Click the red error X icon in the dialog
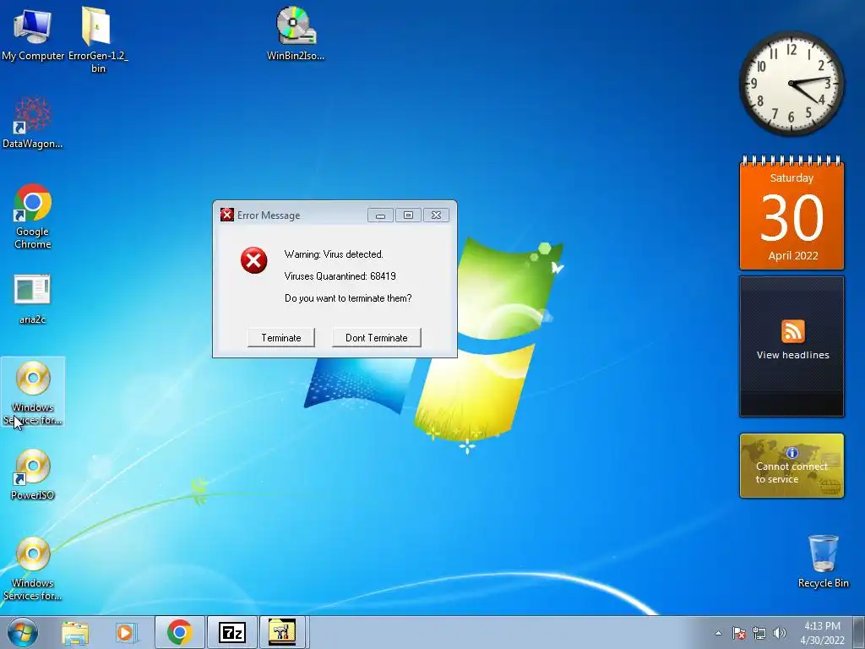 click(x=253, y=260)
